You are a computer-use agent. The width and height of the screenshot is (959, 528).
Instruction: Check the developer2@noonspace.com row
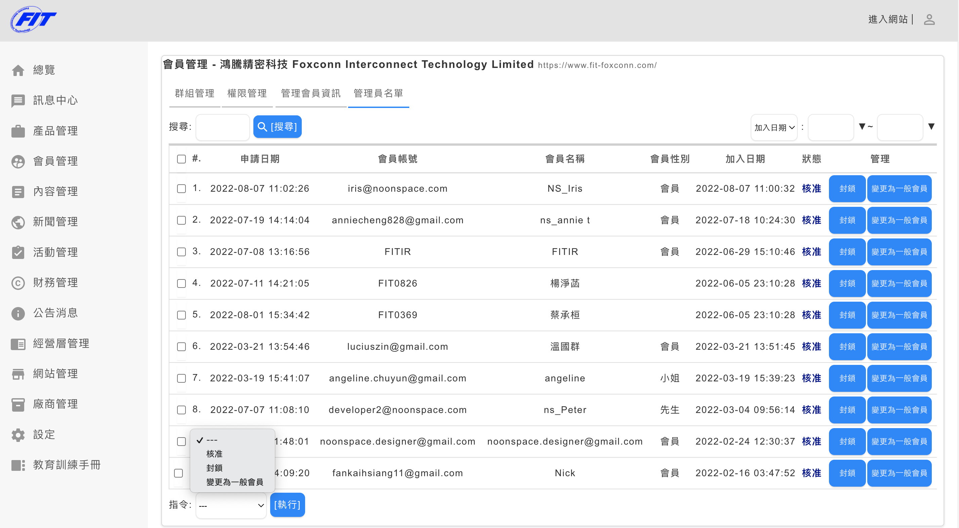pos(181,410)
